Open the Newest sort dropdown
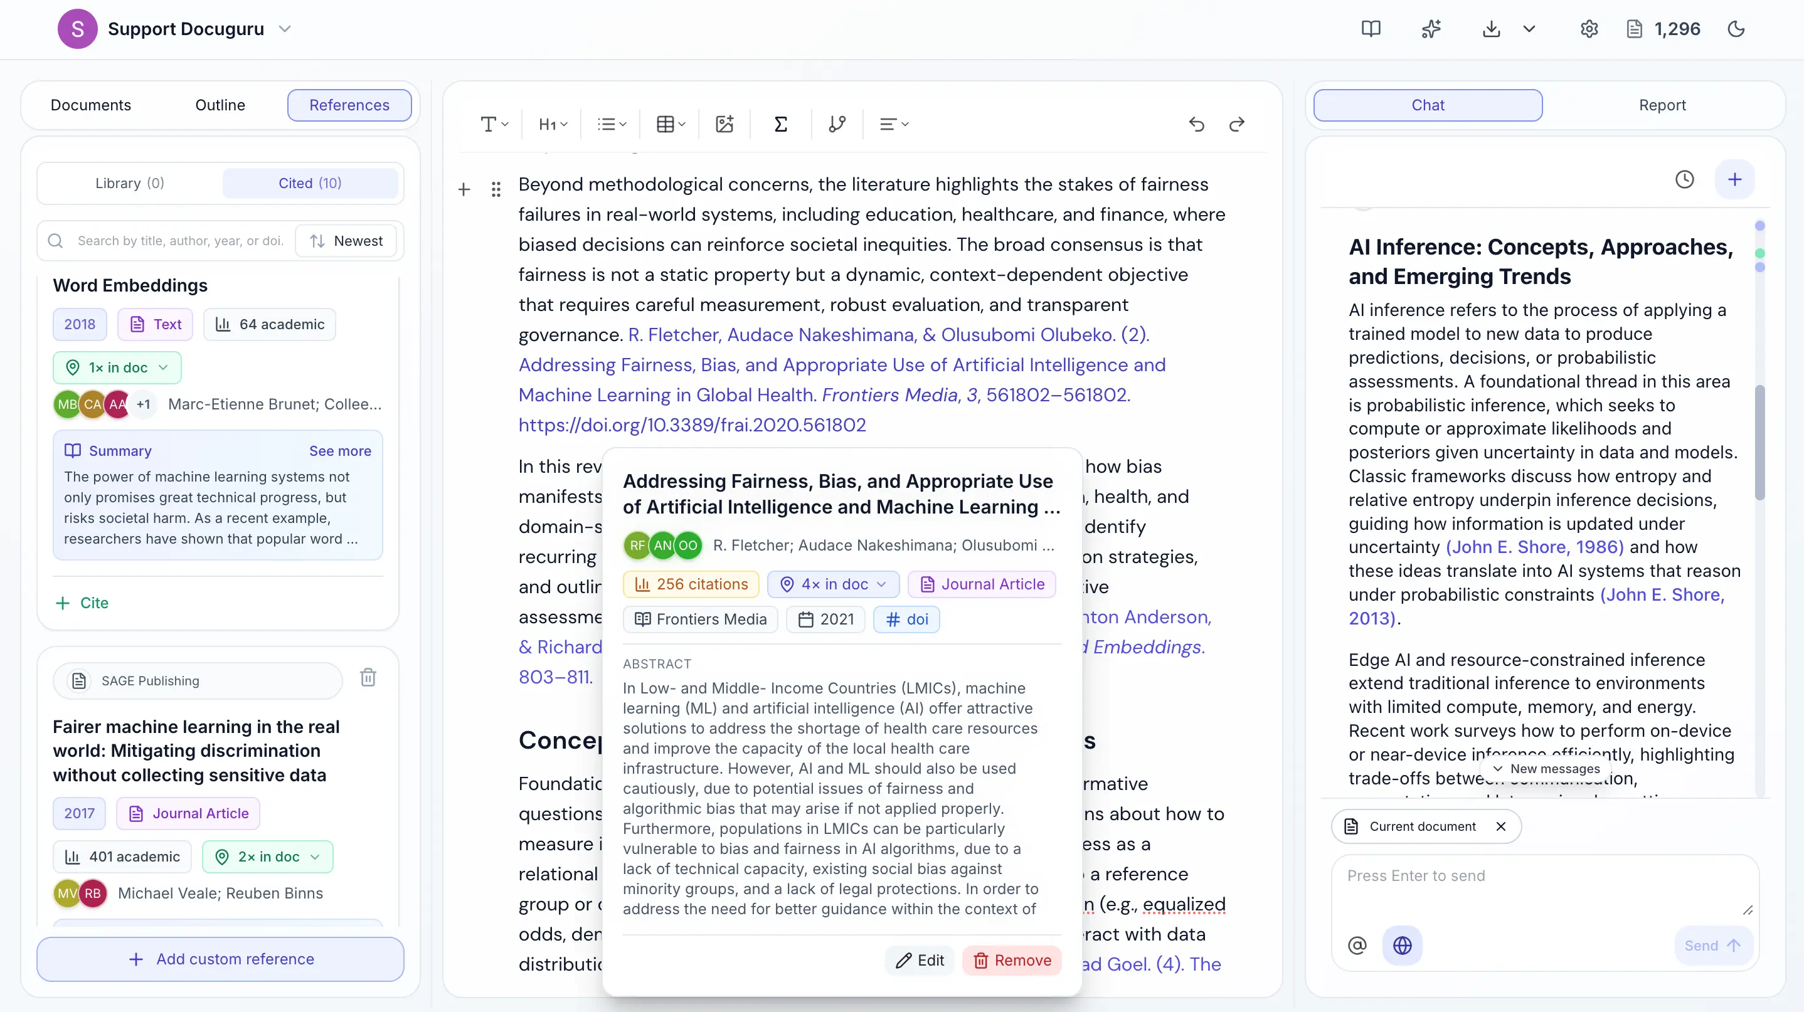Viewport: 1804px width, 1012px height. click(346, 241)
